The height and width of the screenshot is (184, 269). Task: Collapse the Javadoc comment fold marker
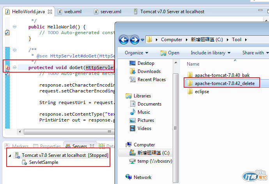[x=14, y=50]
